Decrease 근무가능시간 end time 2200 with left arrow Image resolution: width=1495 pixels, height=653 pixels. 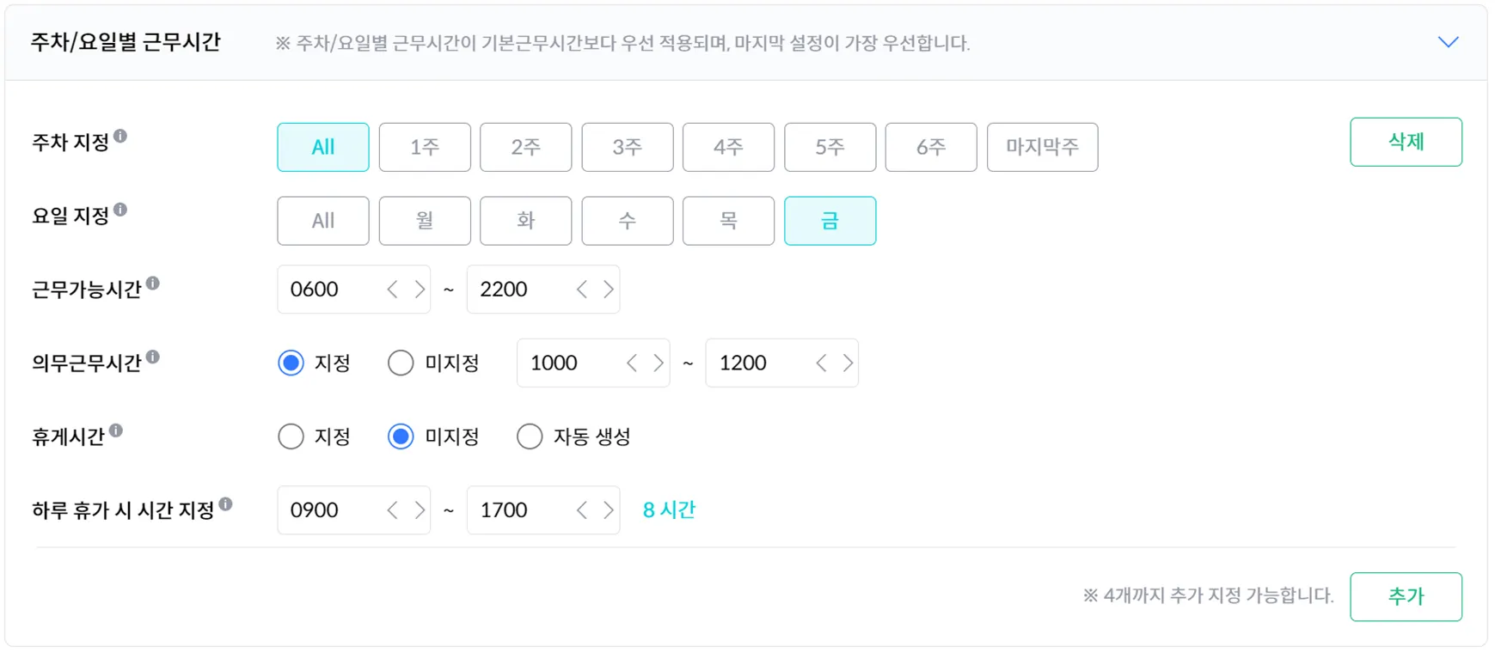tap(582, 290)
